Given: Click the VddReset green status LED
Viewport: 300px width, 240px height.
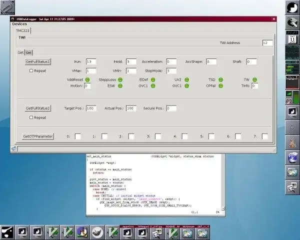Looking at the screenshot, I should click(x=87, y=79).
